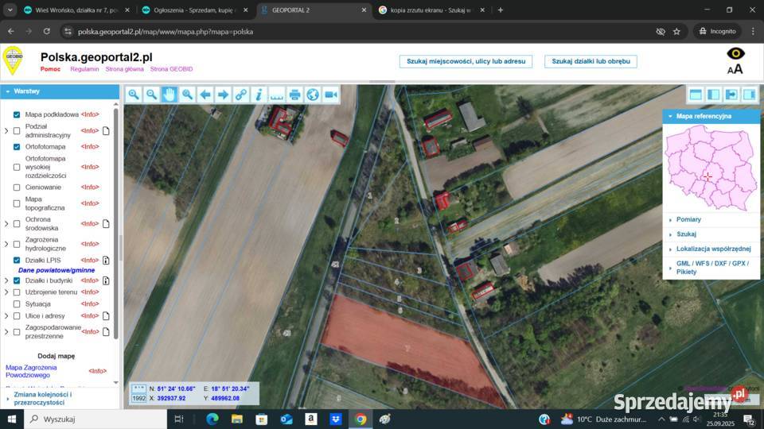764x429 pixels.
Task: Click the zoom in magnifier tool
Action: 134,95
